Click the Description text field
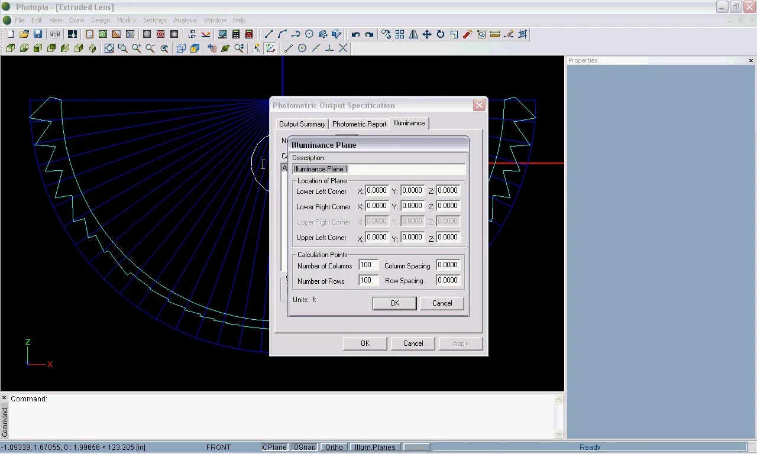757x454 pixels. (379, 169)
